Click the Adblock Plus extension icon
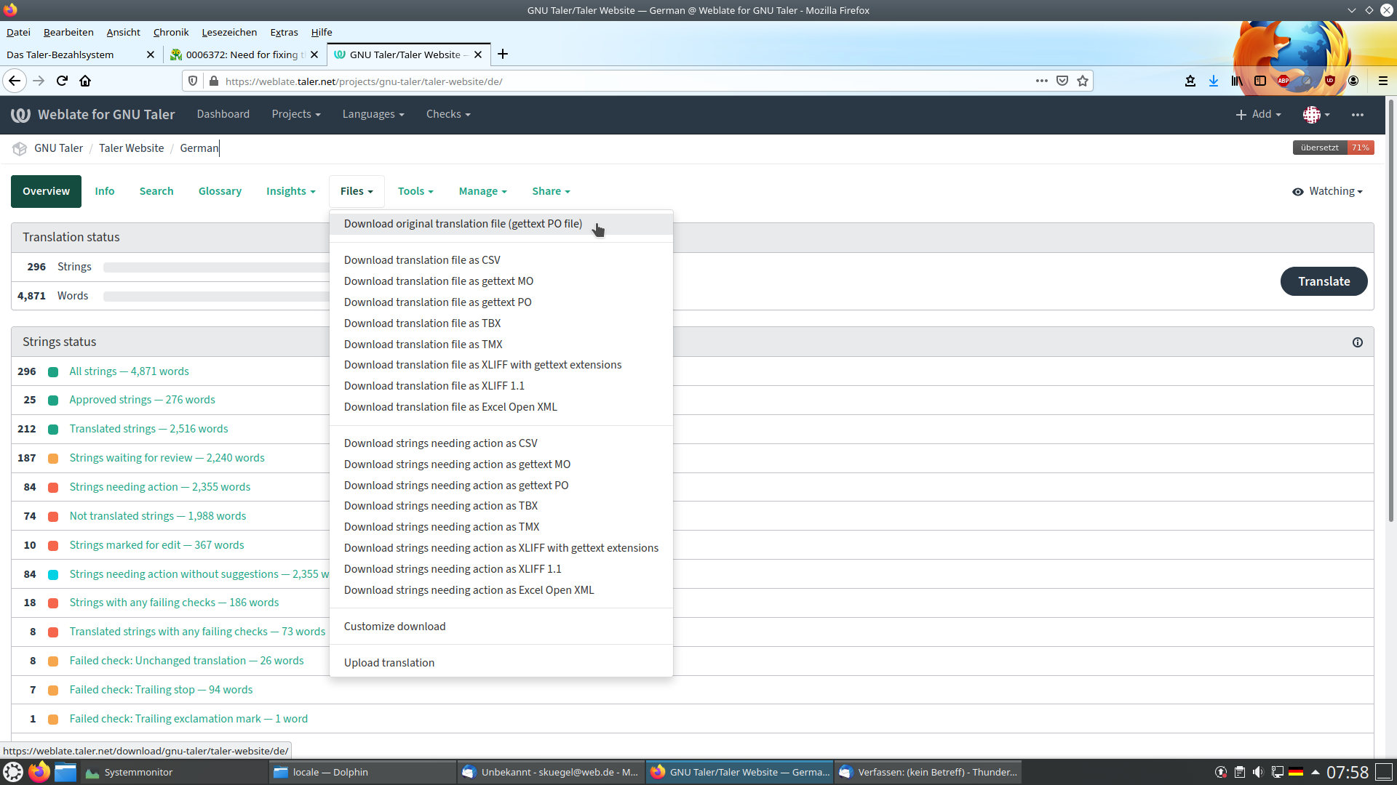Screen dimensions: 1397x785 pyautogui.click(x=1283, y=81)
